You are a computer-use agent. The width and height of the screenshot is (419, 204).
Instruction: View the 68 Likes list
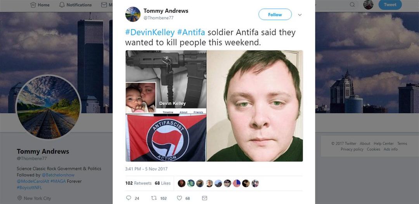pos(163,183)
